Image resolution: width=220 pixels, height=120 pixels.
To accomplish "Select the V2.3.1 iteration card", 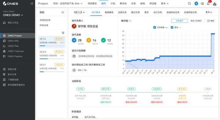I will point(52,68).
